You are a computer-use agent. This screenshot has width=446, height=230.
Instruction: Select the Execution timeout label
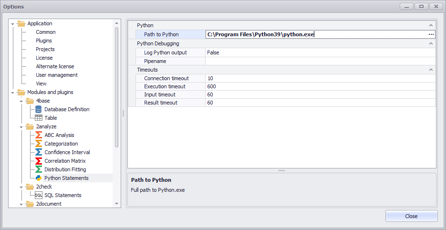[x=165, y=86]
